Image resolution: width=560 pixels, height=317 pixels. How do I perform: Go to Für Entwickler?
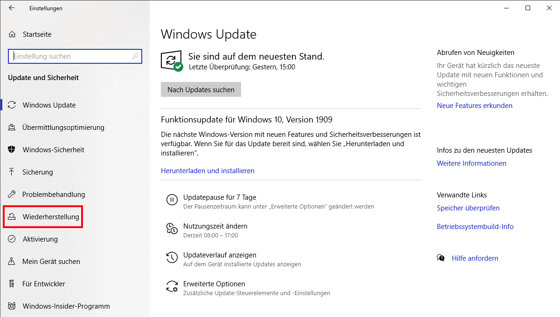click(x=44, y=284)
